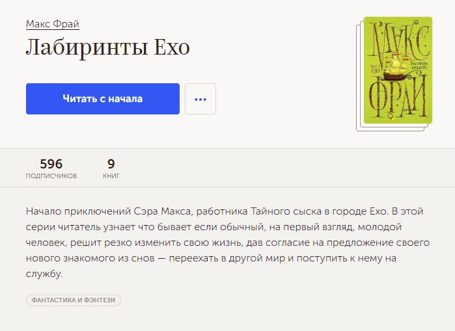Open author link Макс Фрай
The width and height of the screenshot is (455, 331).
coord(53,24)
